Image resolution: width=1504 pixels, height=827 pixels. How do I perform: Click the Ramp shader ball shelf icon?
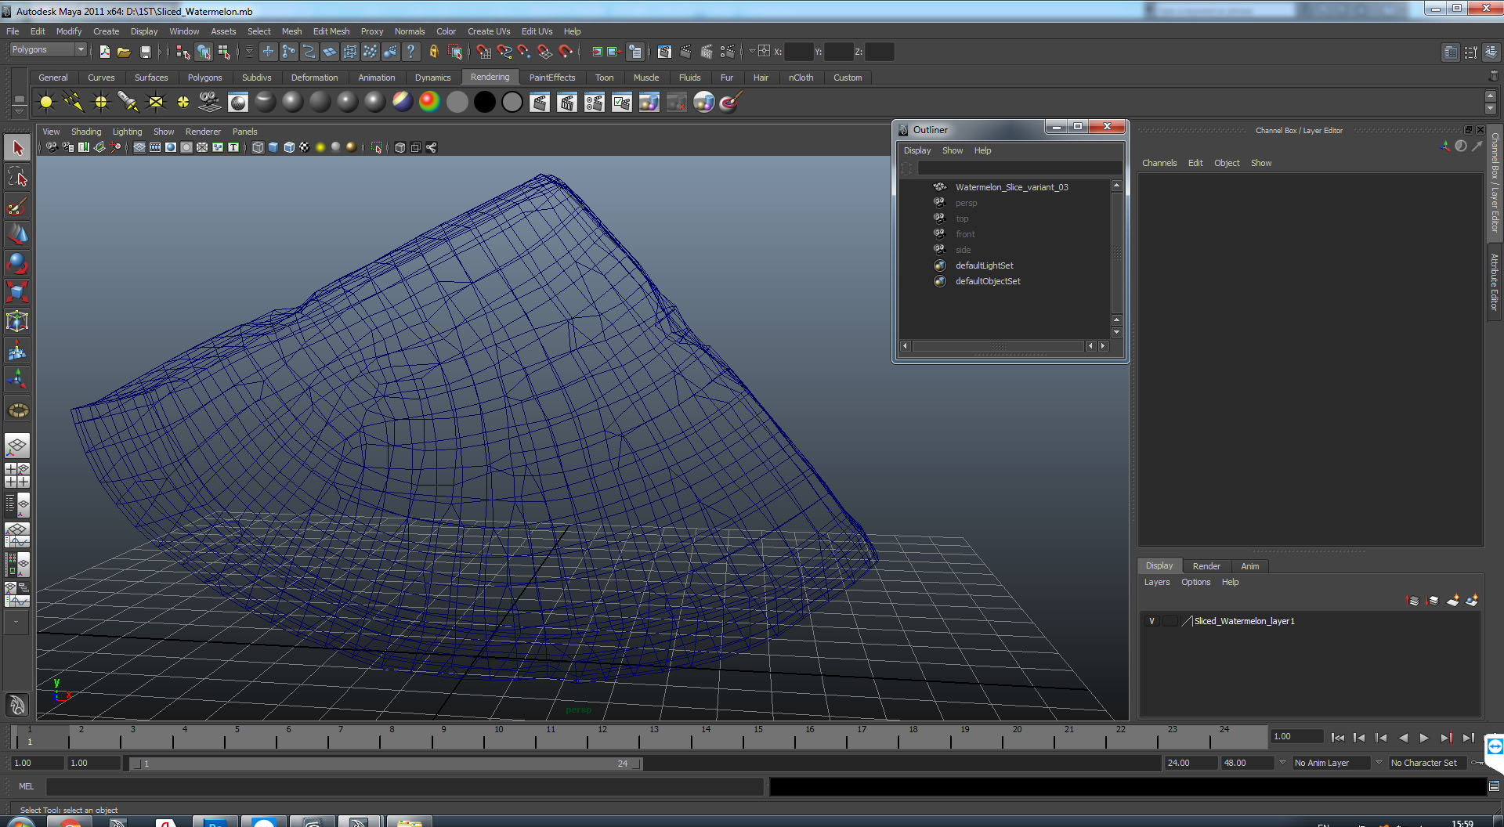point(429,102)
